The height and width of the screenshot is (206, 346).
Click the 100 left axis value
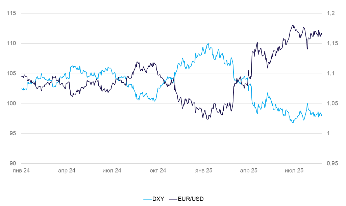(x=11, y=103)
